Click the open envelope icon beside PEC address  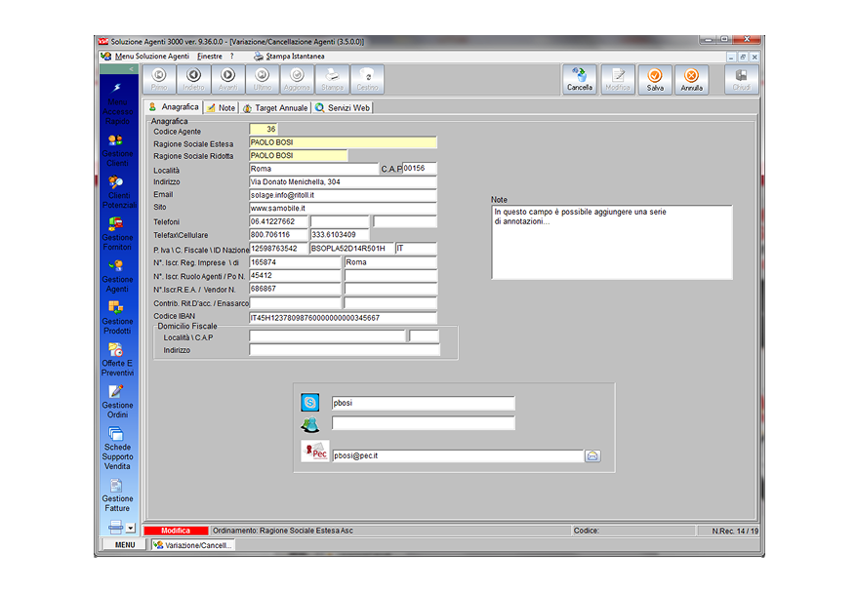592,455
